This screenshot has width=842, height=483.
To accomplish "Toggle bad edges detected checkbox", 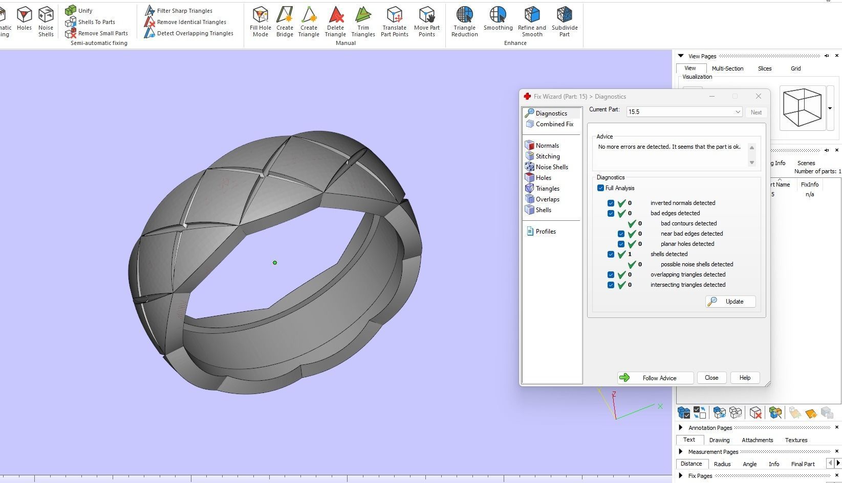I will point(611,213).
